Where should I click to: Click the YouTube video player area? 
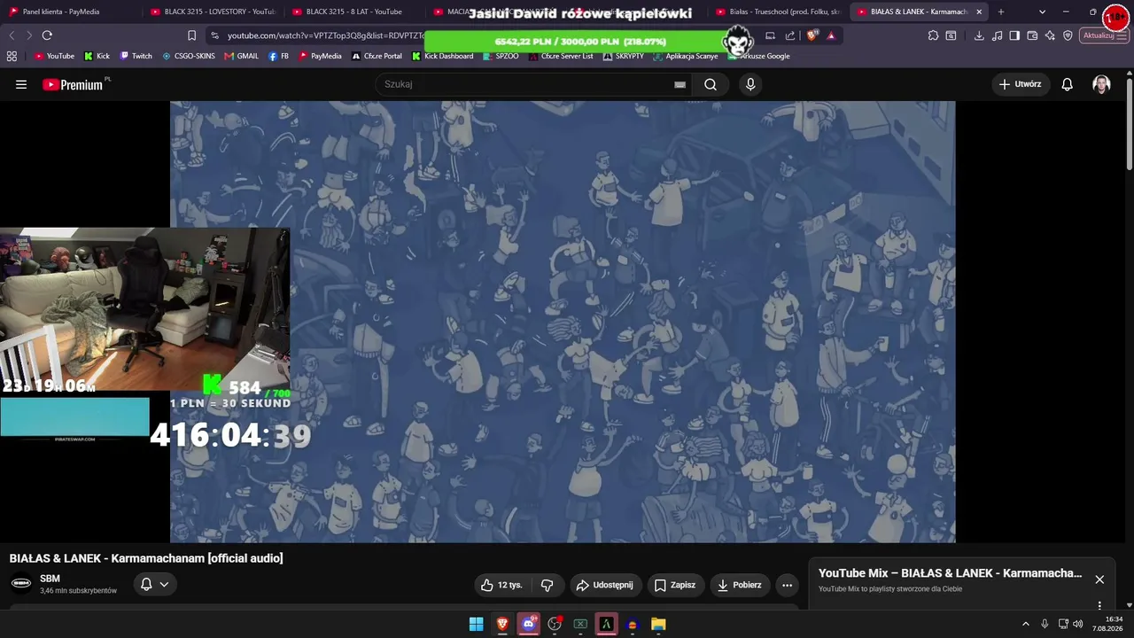[563, 322]
